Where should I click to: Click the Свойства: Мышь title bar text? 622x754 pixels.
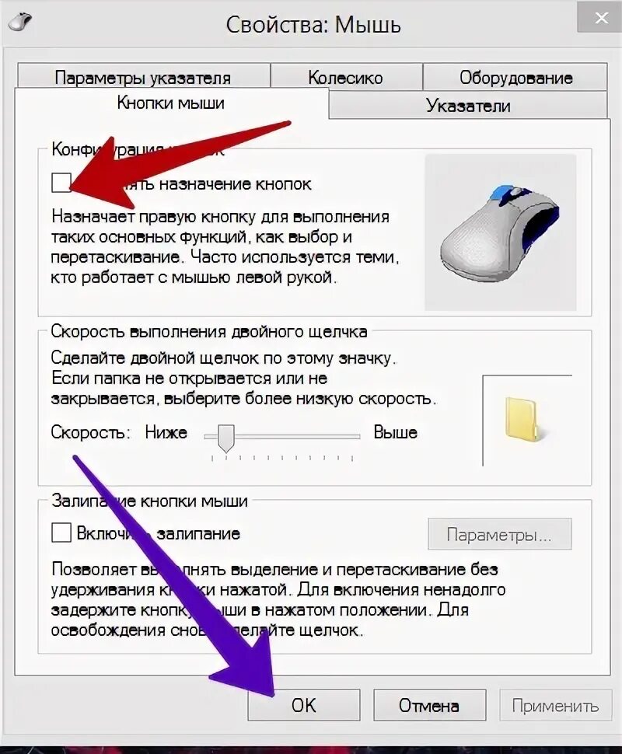(313, 25)
